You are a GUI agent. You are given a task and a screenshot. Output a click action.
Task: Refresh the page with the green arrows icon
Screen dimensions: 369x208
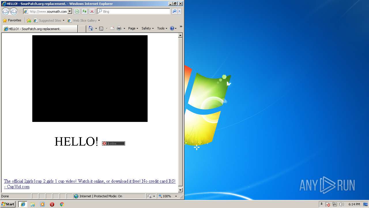[84, 12]
